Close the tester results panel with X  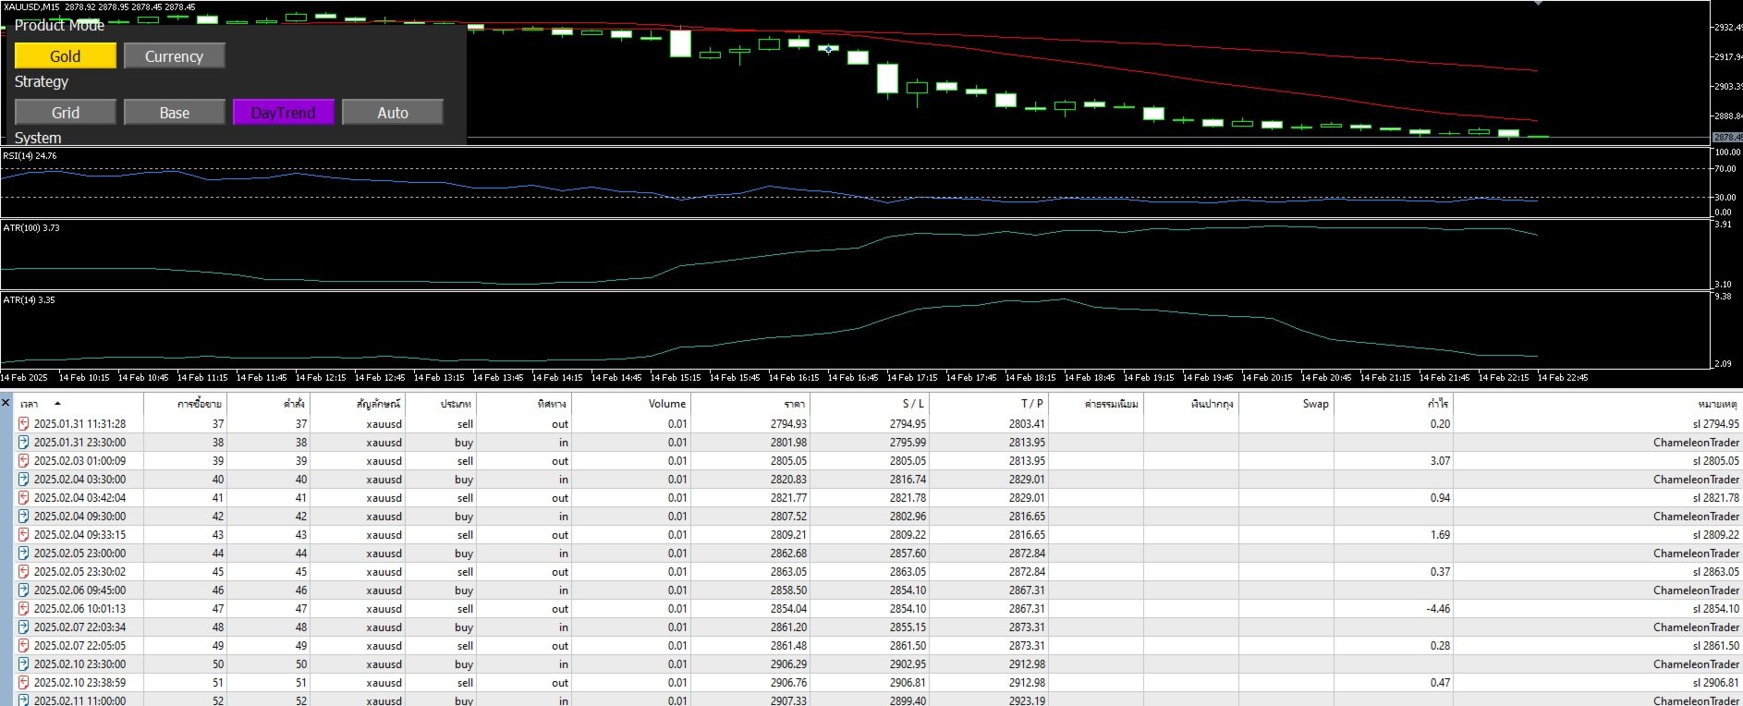coord(6,403)
